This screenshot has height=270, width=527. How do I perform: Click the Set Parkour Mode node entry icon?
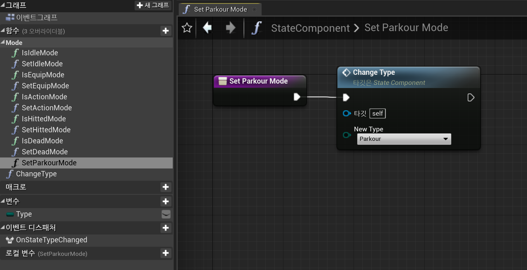223,81
